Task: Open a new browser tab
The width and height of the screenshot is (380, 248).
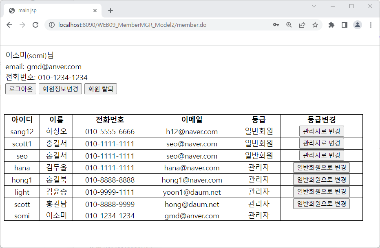Action: 110,11
